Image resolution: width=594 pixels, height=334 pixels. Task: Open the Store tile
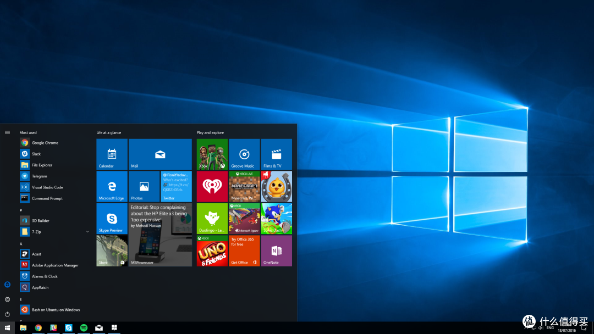[112, 250]
